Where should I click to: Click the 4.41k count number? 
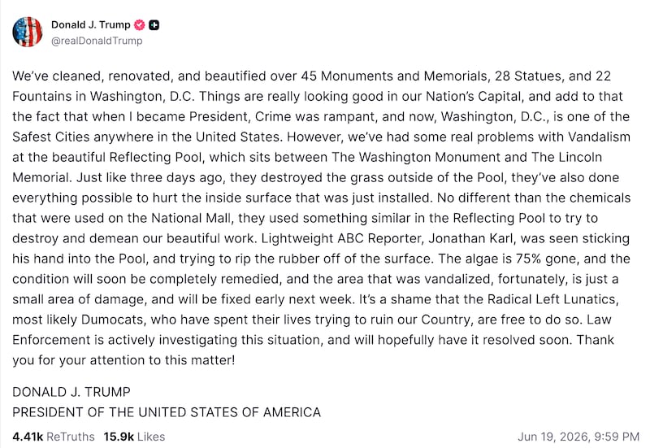click(28, 437)
